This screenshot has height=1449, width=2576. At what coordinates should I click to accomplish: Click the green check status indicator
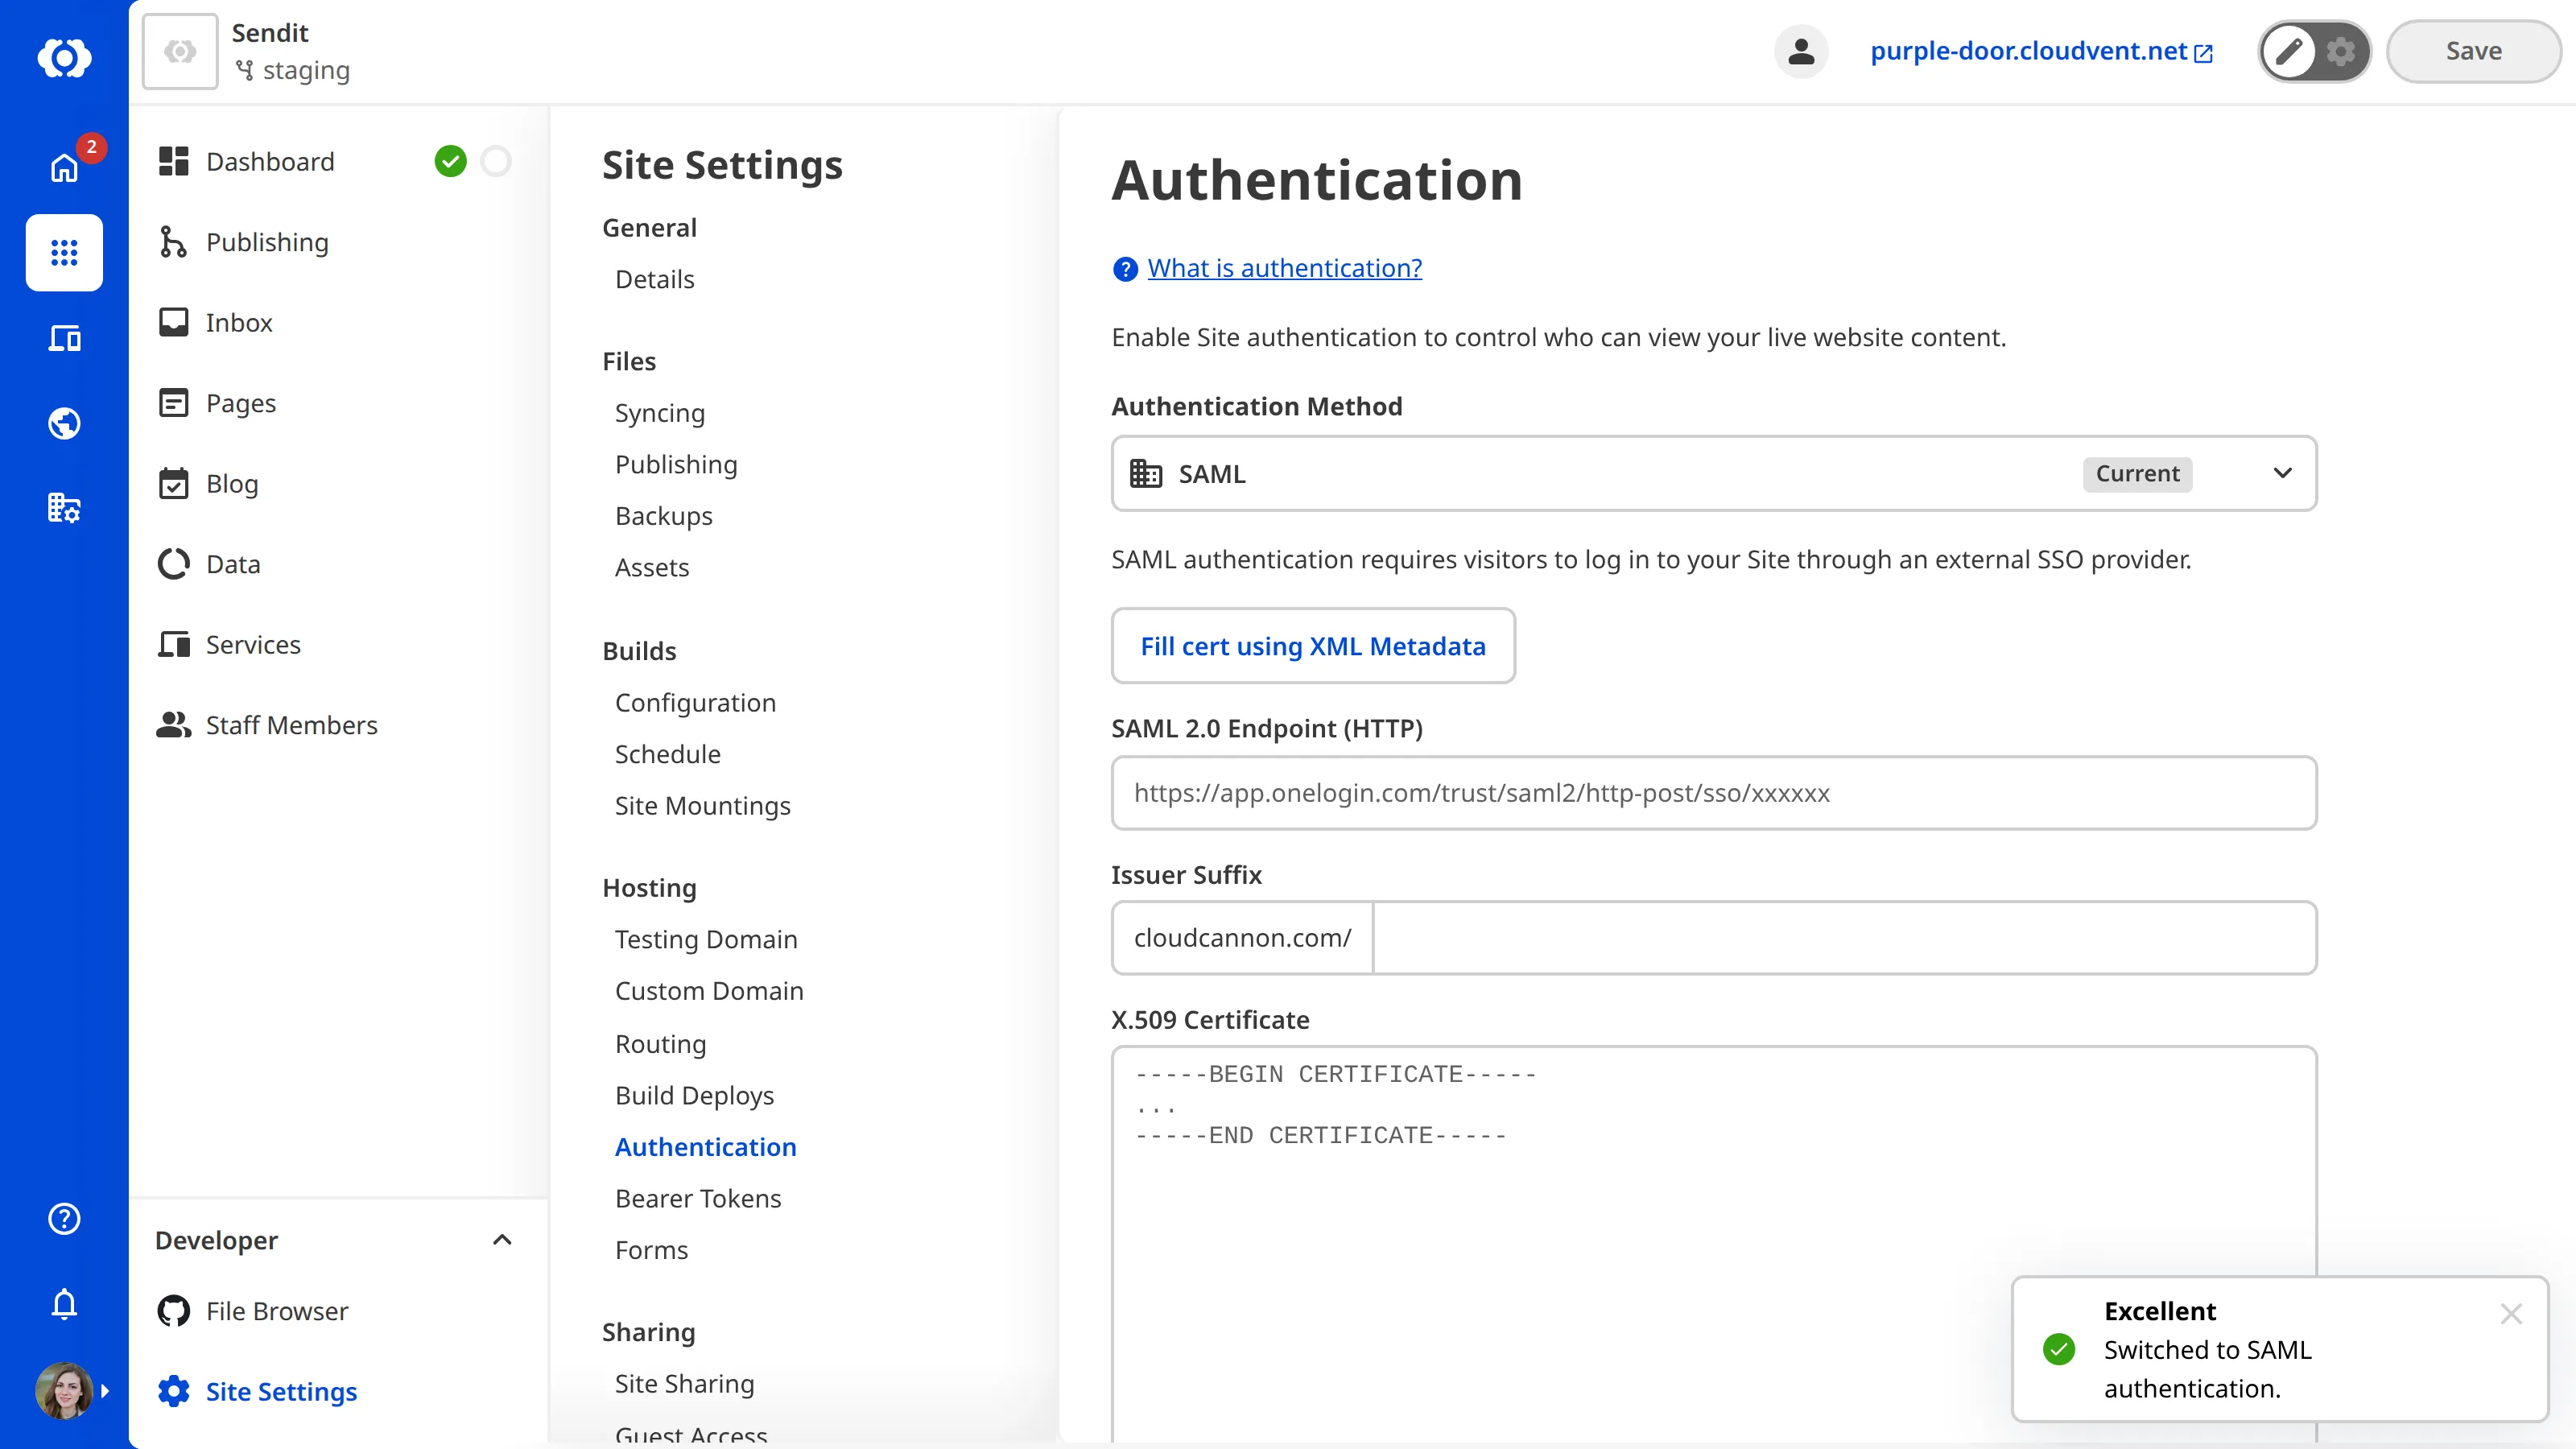coord(450,161)
